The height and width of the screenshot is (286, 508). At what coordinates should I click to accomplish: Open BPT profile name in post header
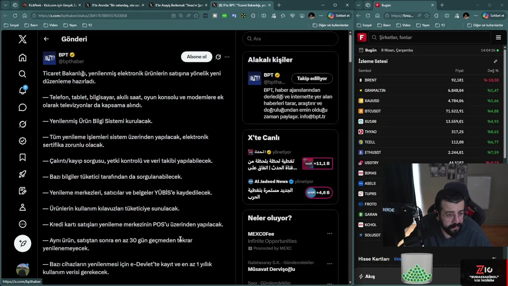point(63,55)
